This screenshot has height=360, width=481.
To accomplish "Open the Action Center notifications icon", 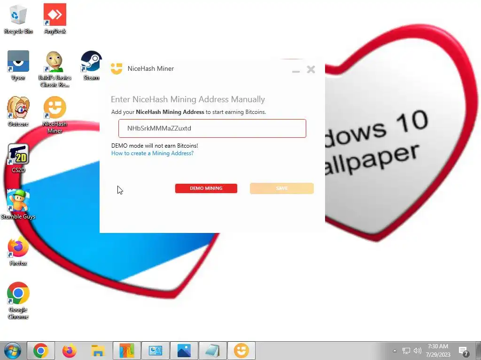I will tap(464, 352).
